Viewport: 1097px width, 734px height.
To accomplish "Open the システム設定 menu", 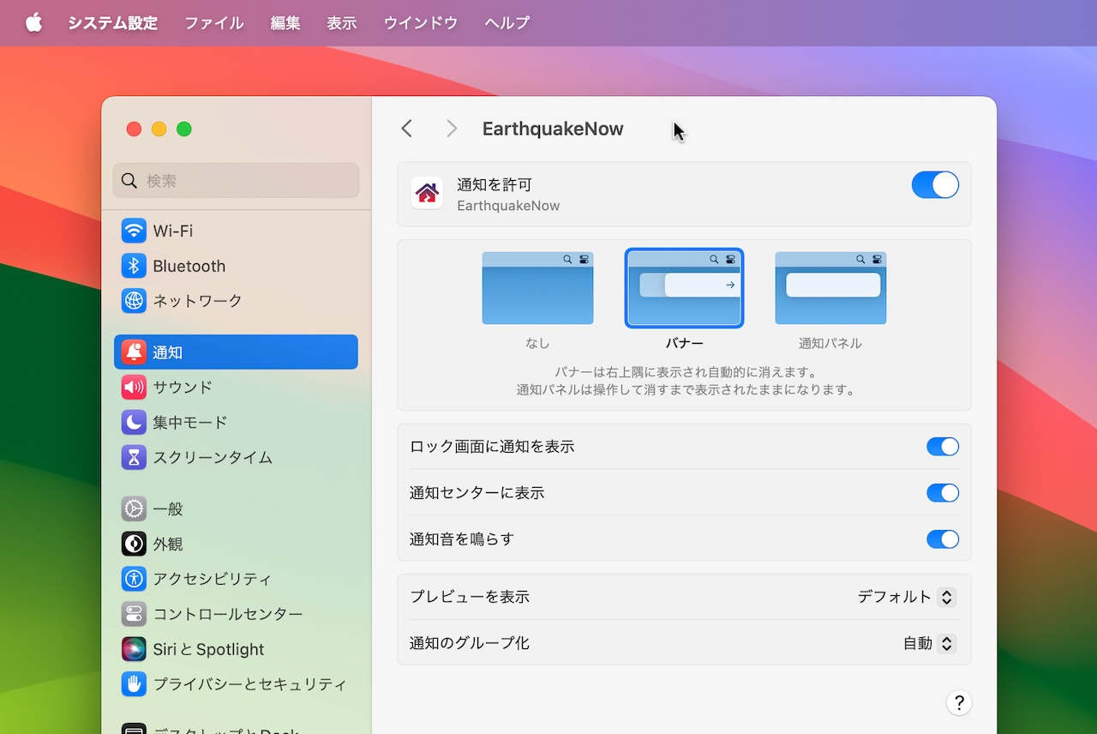I will (x=113, y=23).
